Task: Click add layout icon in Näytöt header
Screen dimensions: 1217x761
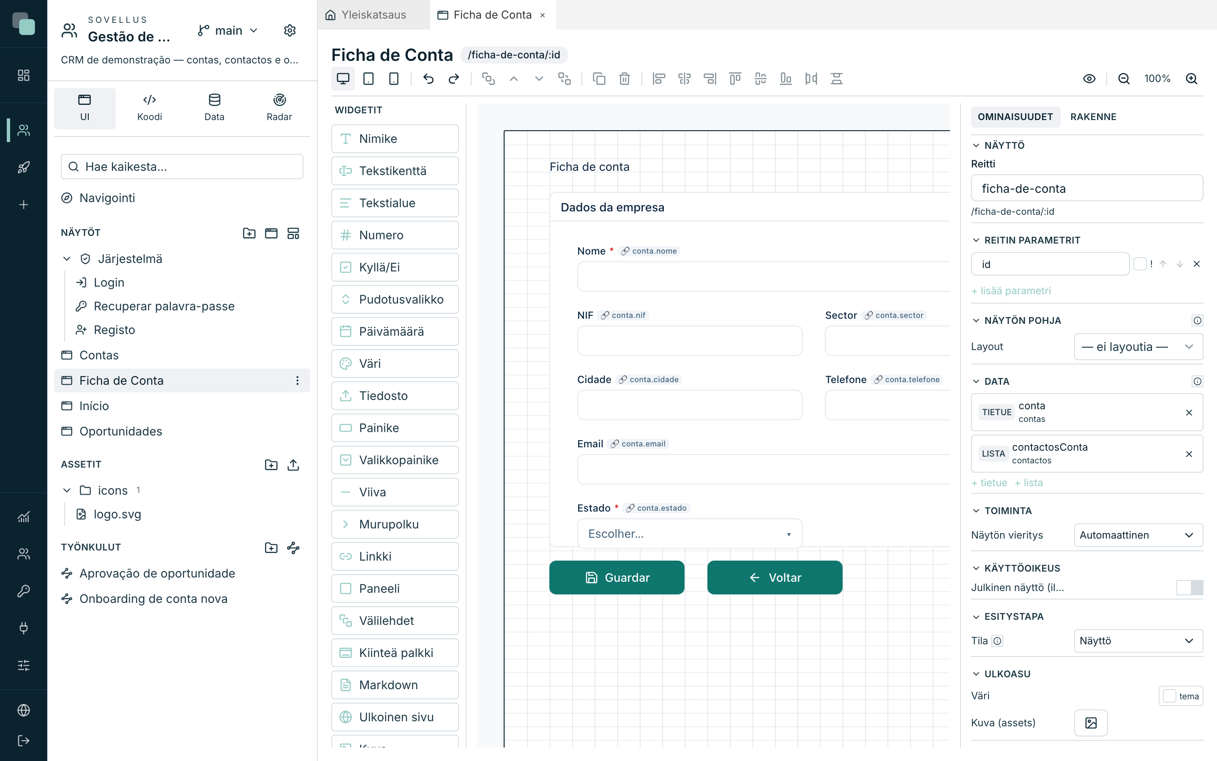Action: (x=293, y=233)
